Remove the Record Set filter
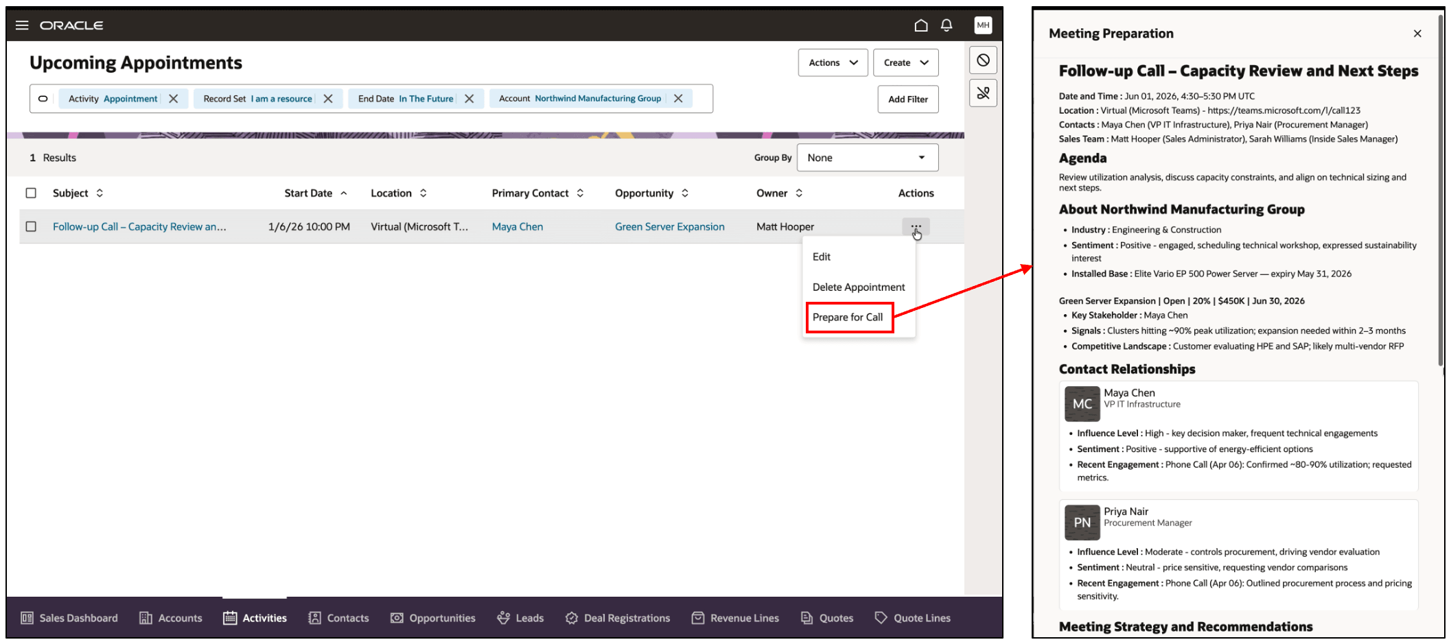 coord(328,99)
